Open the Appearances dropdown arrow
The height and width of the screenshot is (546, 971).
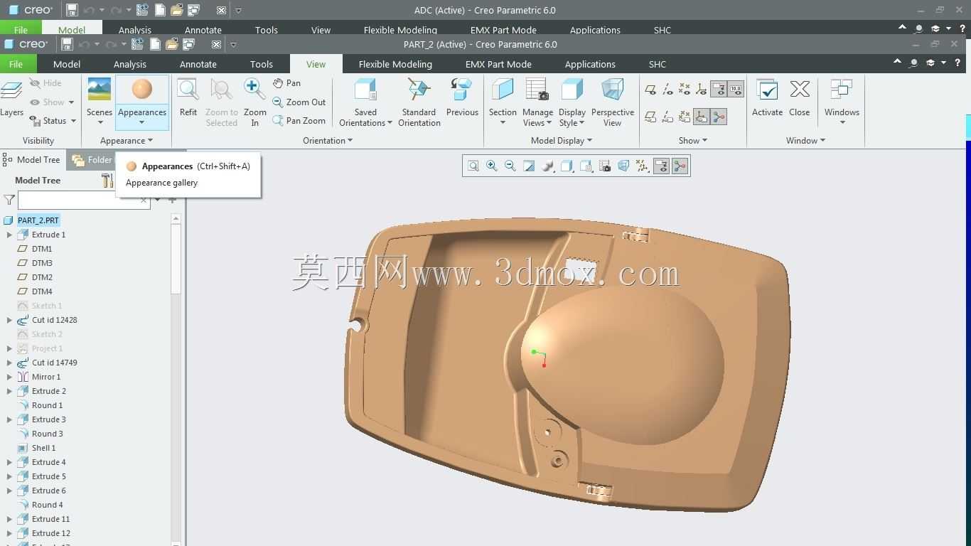(141, 122)
